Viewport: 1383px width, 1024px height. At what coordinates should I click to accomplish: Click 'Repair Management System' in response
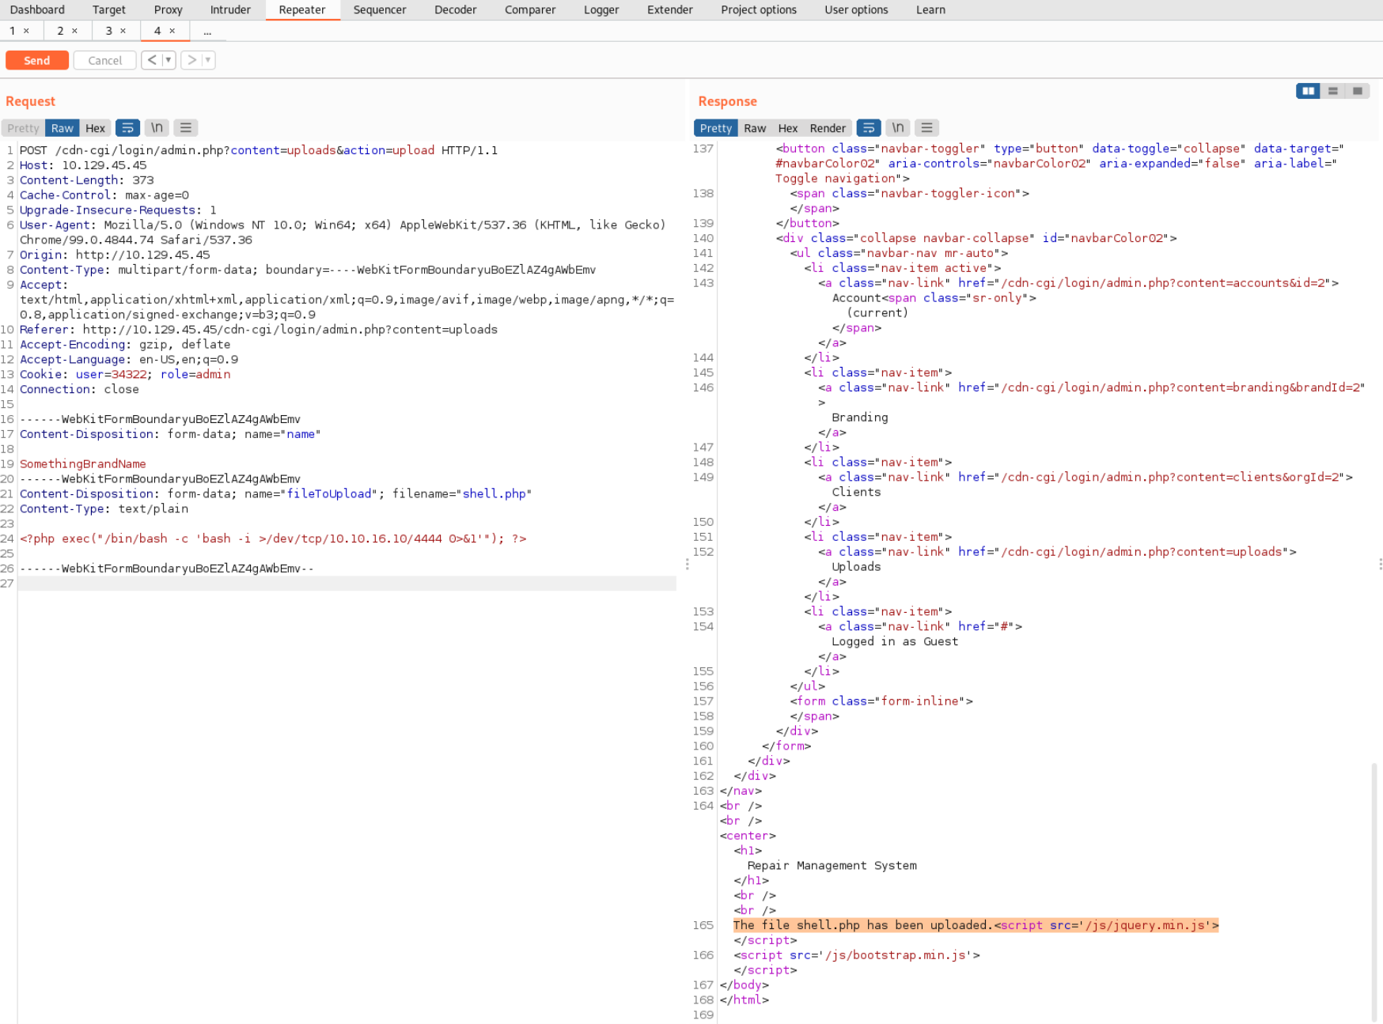[832, 866]
